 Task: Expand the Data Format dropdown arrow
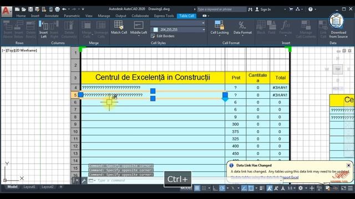(x=242, y=35)
